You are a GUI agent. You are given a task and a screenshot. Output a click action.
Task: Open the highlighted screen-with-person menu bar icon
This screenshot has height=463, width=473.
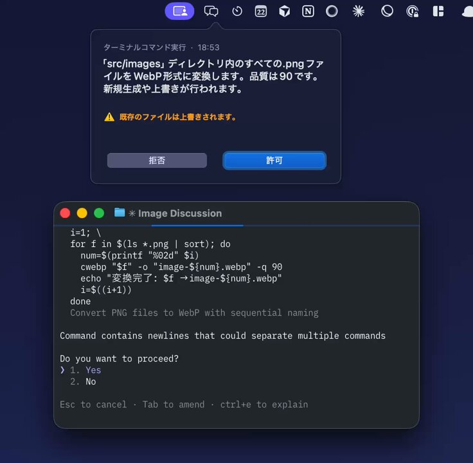pyautogui.click(x=179, y=11)
